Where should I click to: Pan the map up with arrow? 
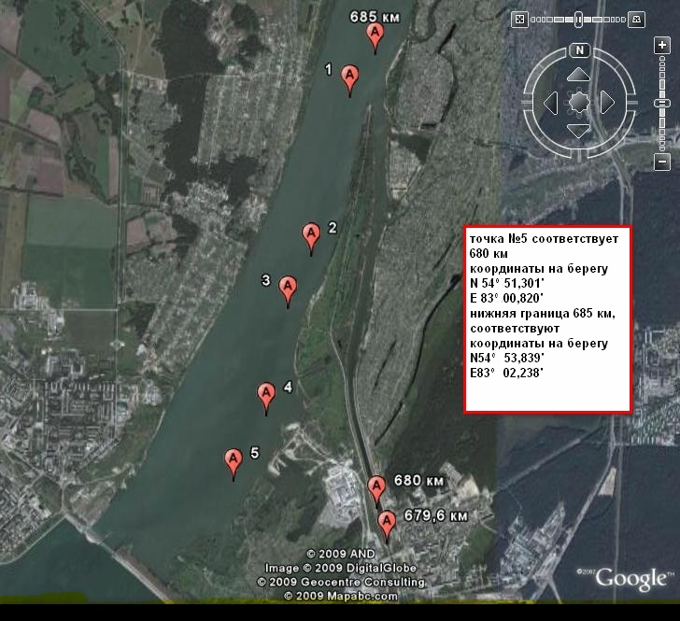pos(579,75)
